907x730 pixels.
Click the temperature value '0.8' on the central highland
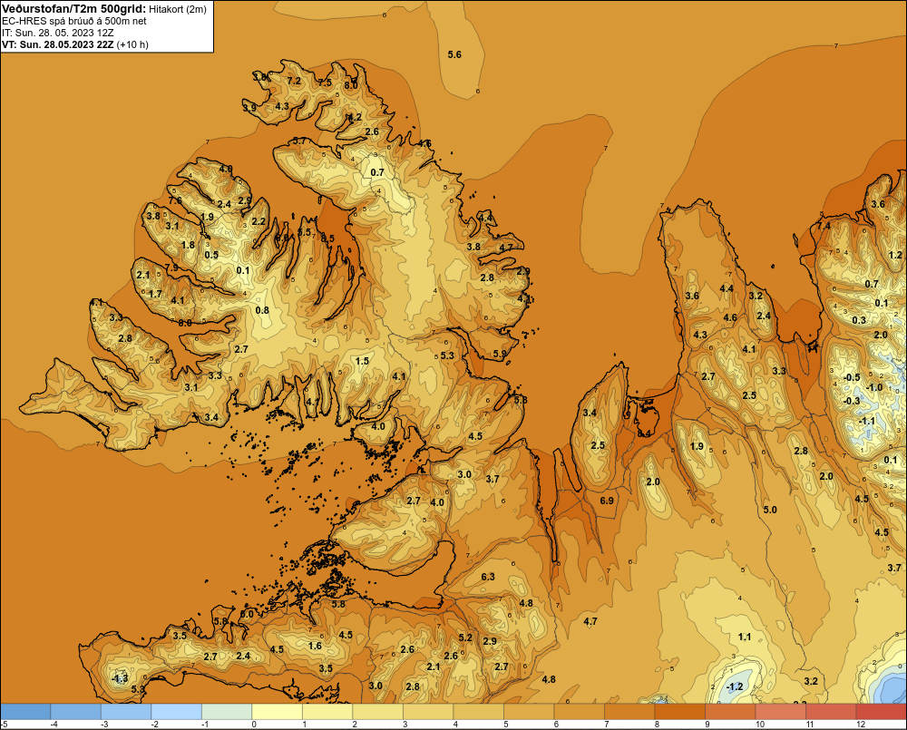tap(262, 310)
